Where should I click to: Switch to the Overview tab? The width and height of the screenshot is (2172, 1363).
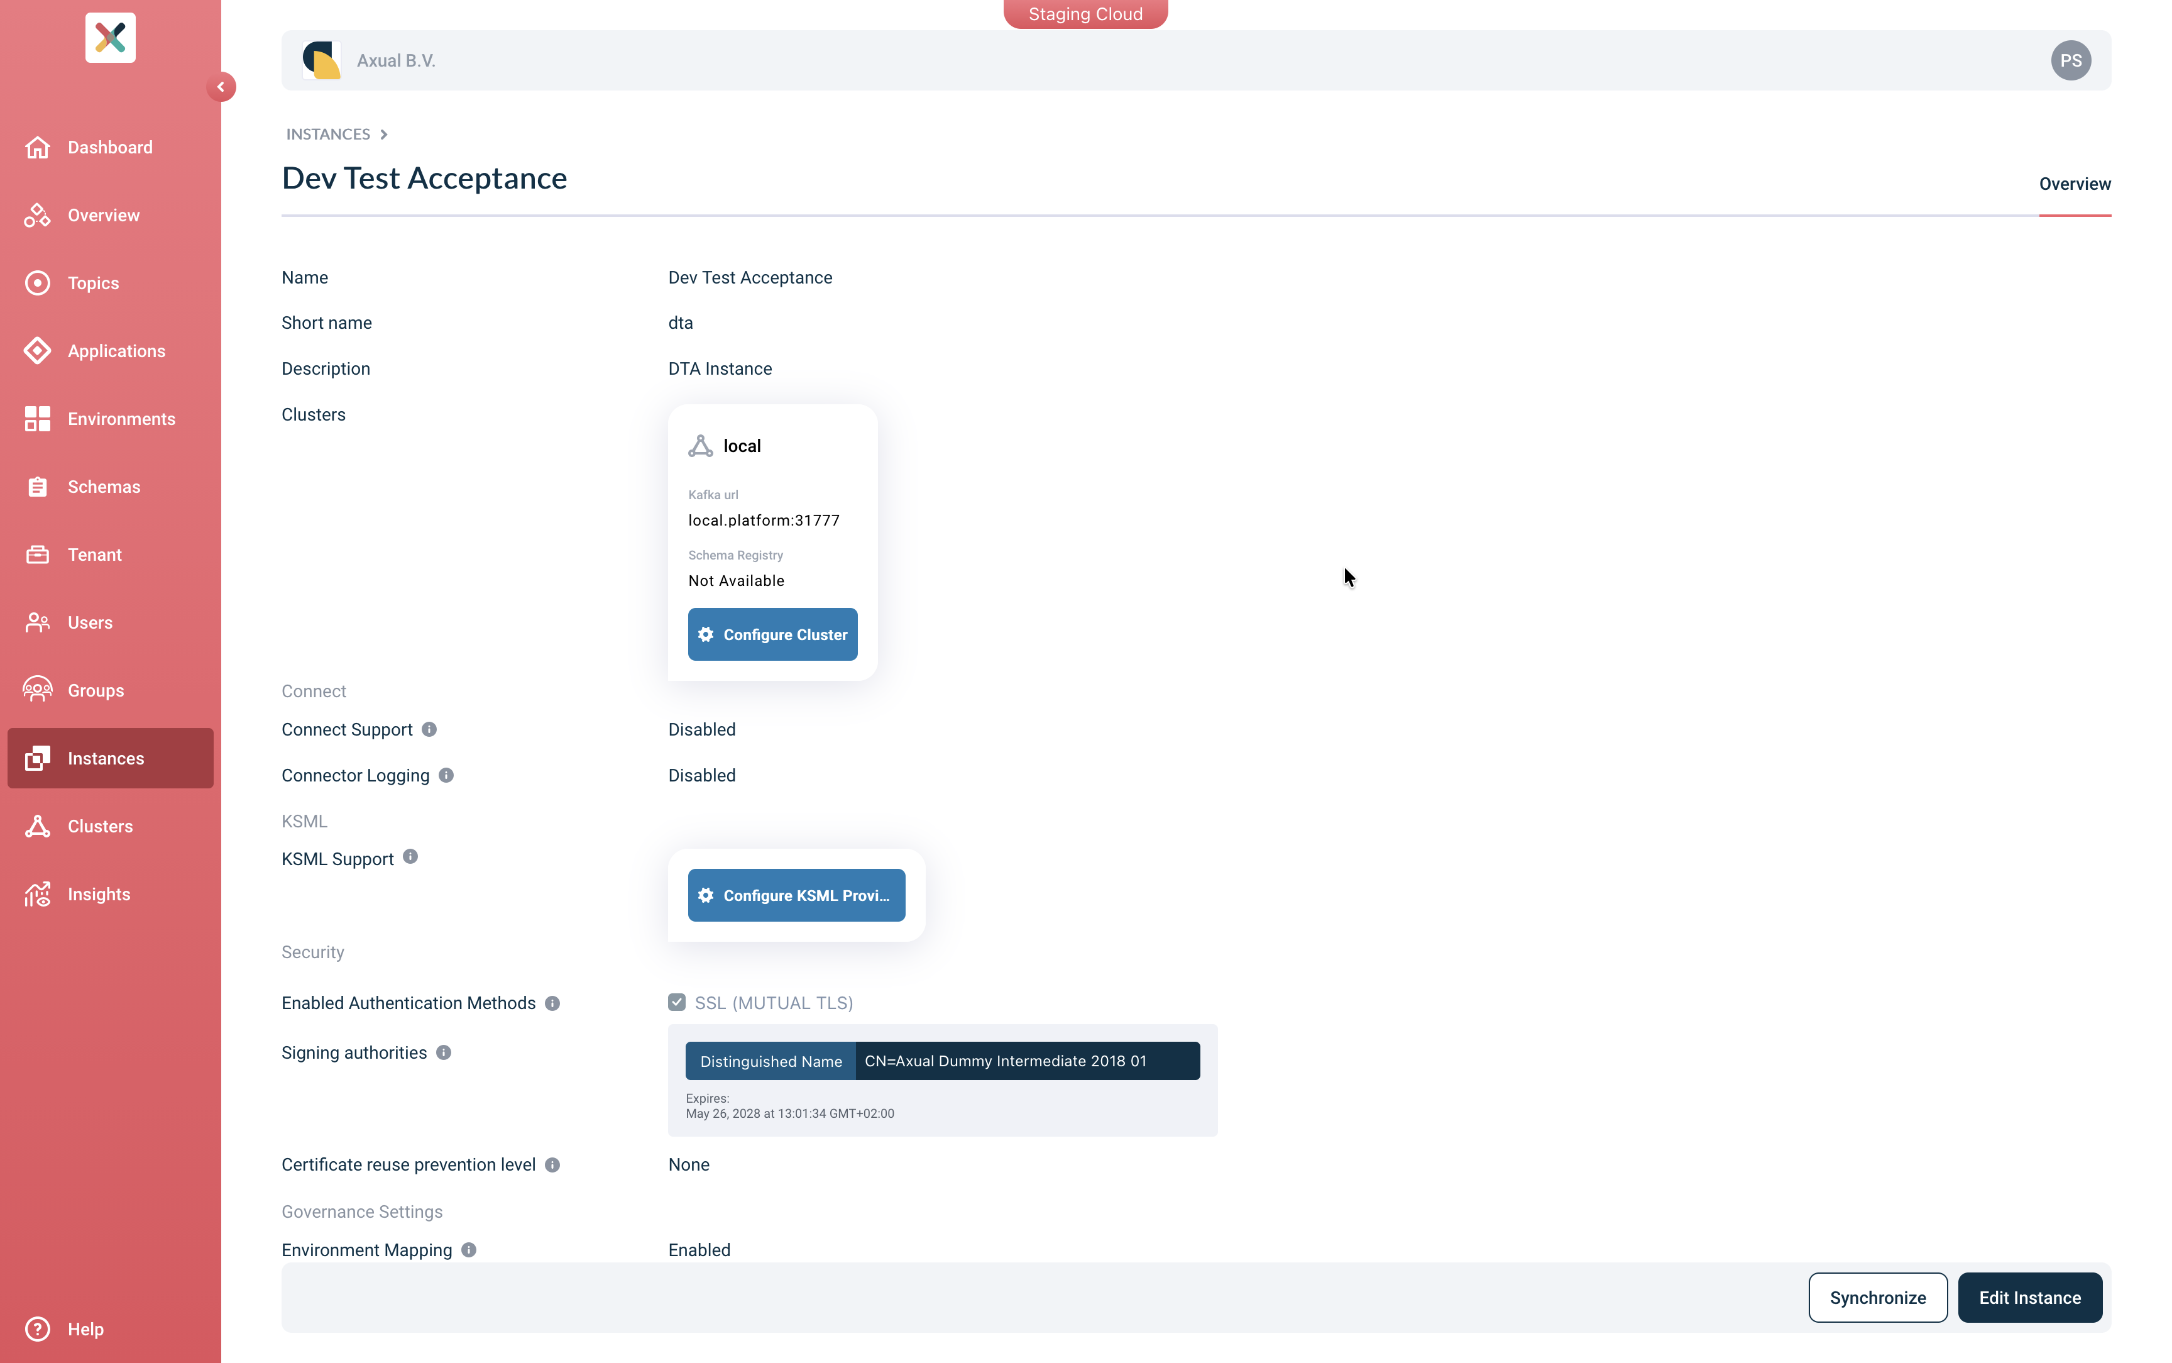click(2074, 184)
